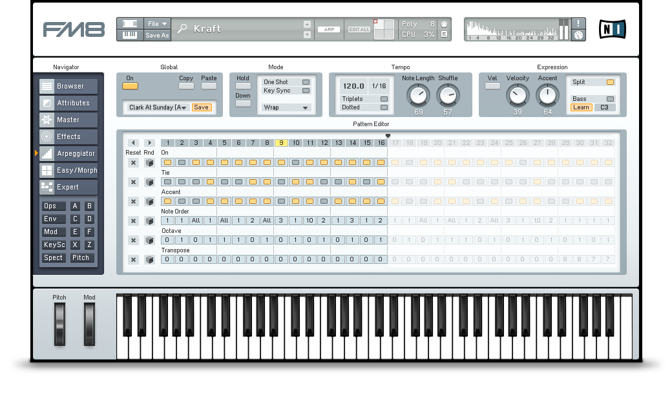Viewport: 672px width, 414px height.
Task: Open the Arpeggiator page icon
Action: 47,153
